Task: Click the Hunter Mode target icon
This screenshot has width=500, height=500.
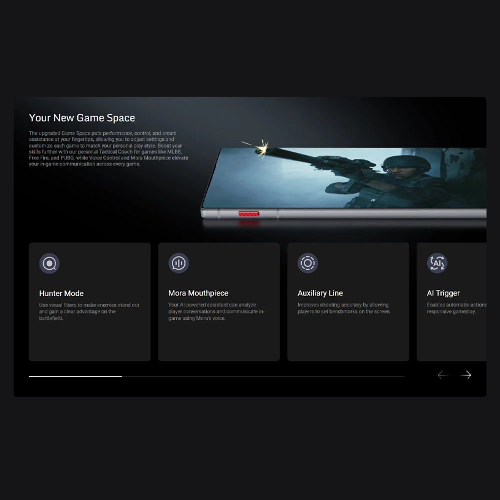Action: click(49, 263)
